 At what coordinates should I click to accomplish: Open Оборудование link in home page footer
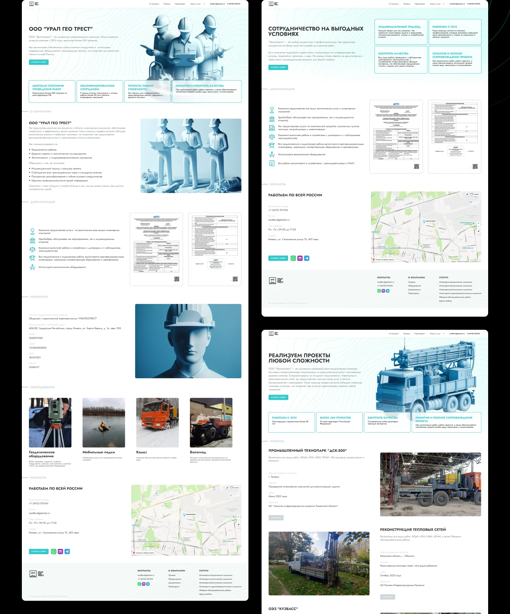(x=175, y=579)
